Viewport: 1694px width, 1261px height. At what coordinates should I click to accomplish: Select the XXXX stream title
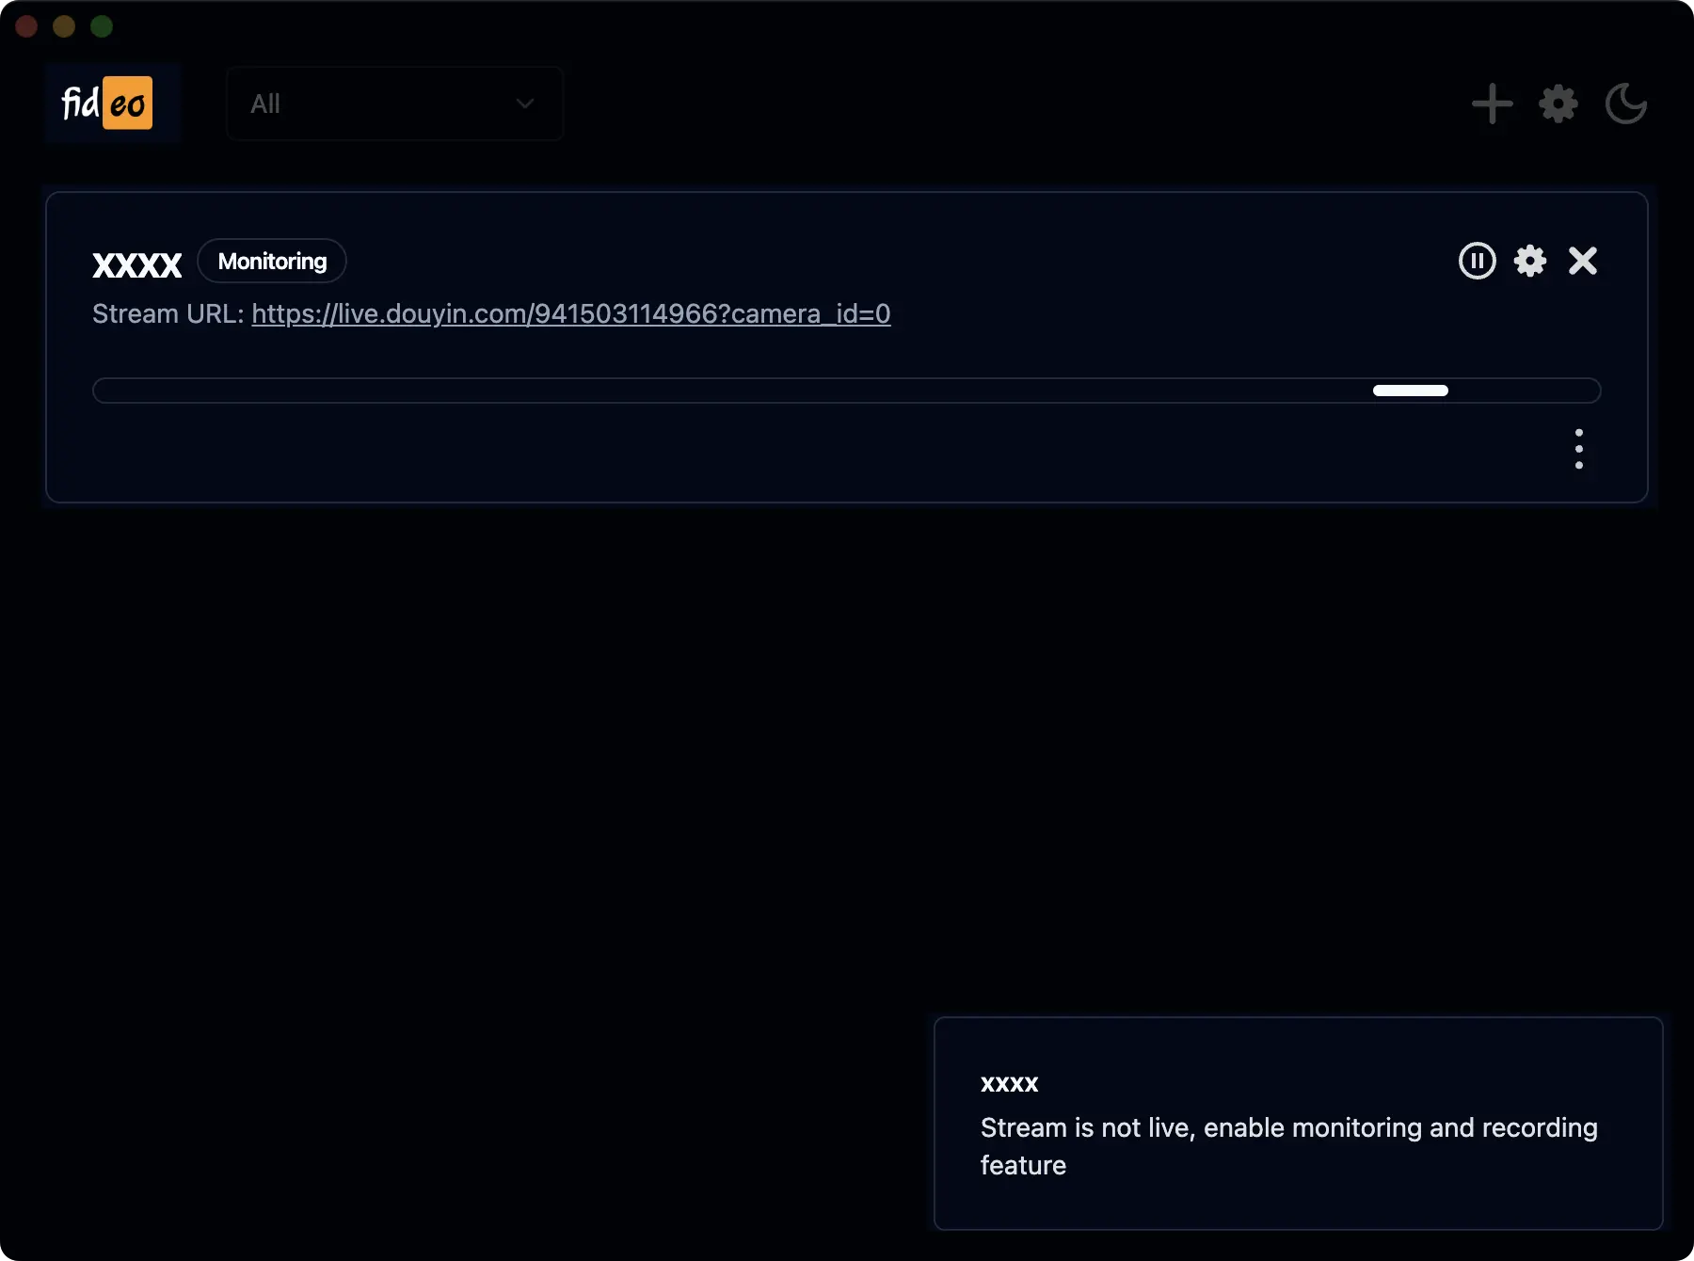[137, 264]
